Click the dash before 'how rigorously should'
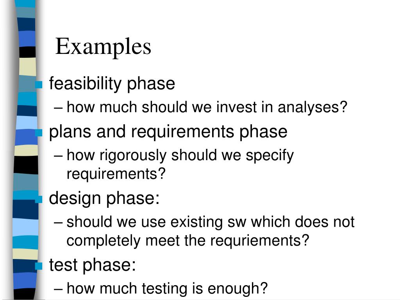The image size is (400, 300). point(58,155)
